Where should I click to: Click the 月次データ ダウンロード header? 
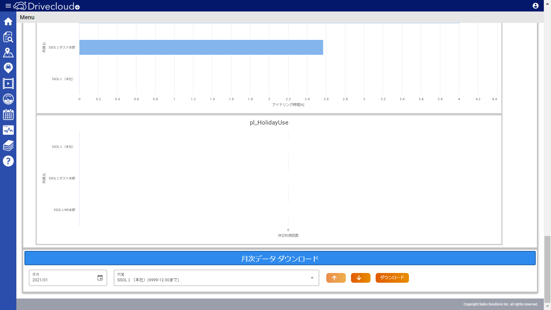click(280, 258)
